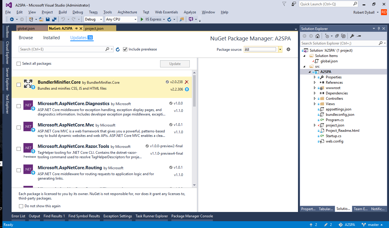Start debugging with green IIS Express play icon
389x228 pixels.
tap(142, 19)
